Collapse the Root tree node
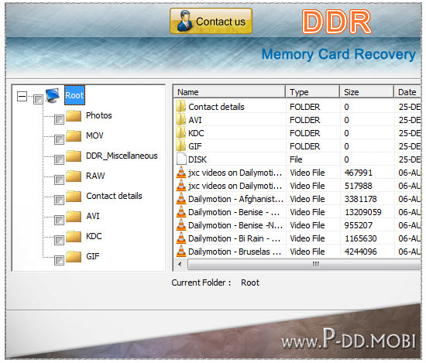The width and height of the screenshot is (426, 363). tap(22, 96)
